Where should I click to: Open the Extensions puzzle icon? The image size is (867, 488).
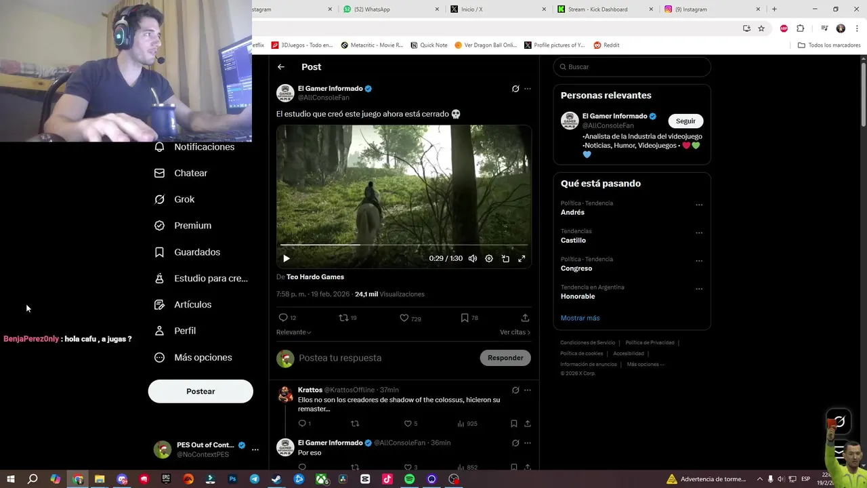(800, 28)
